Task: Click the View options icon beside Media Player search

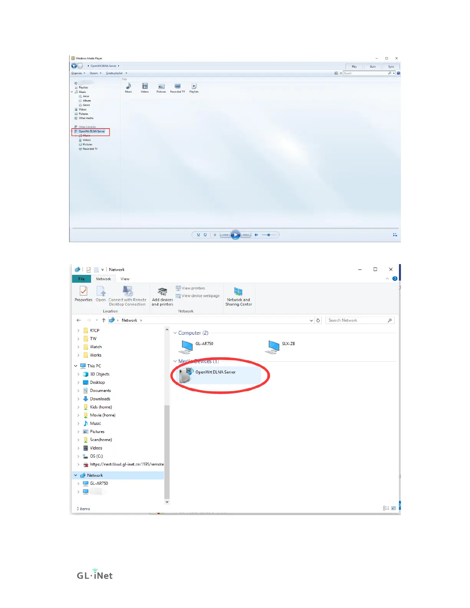Action: coord(336,73)
